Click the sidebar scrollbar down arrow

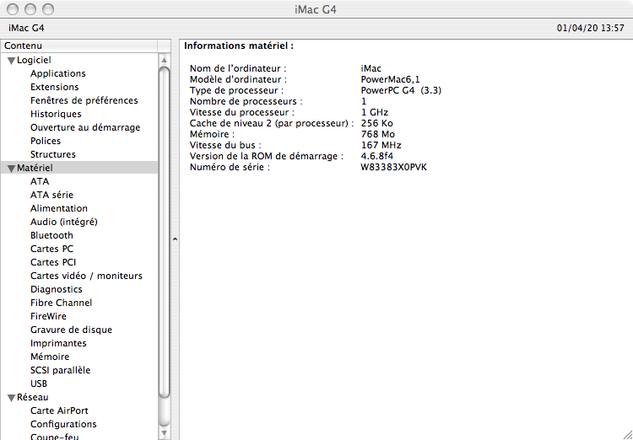point(164,433)
